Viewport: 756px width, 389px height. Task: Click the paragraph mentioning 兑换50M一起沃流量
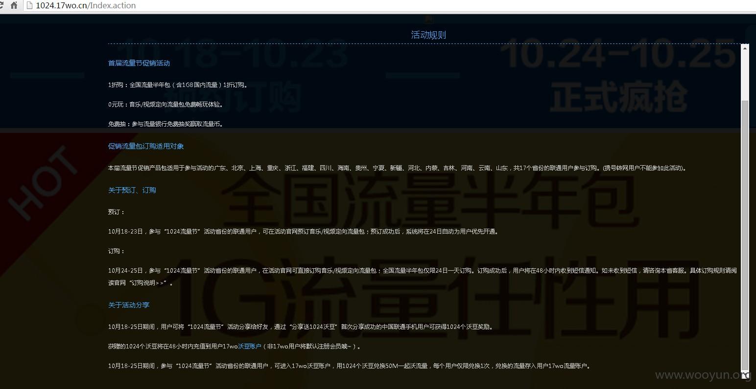[351, 366]
